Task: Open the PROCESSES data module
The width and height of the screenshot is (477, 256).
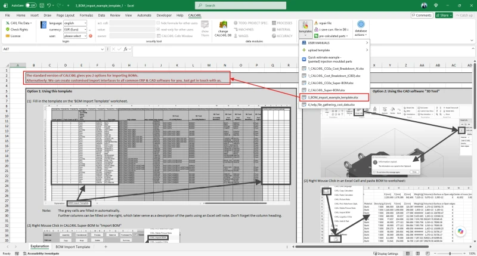Action: point(282,23)
